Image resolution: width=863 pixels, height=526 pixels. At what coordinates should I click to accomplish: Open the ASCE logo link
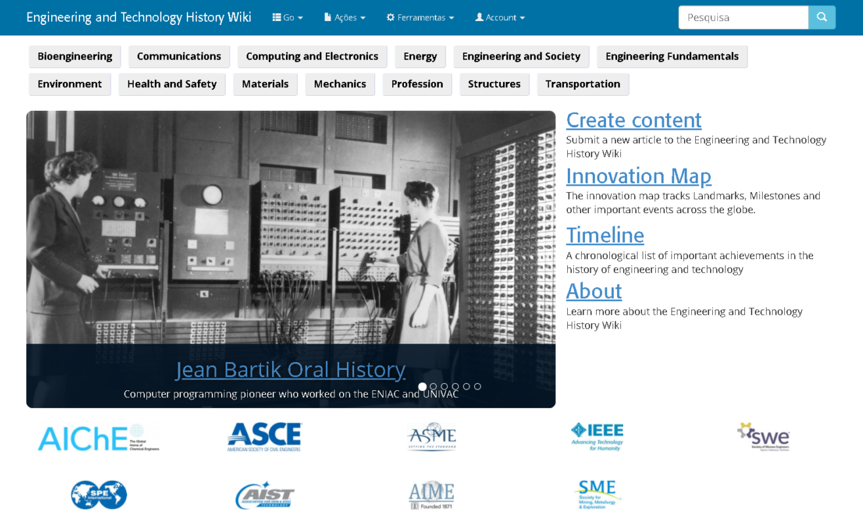[264, 437]
